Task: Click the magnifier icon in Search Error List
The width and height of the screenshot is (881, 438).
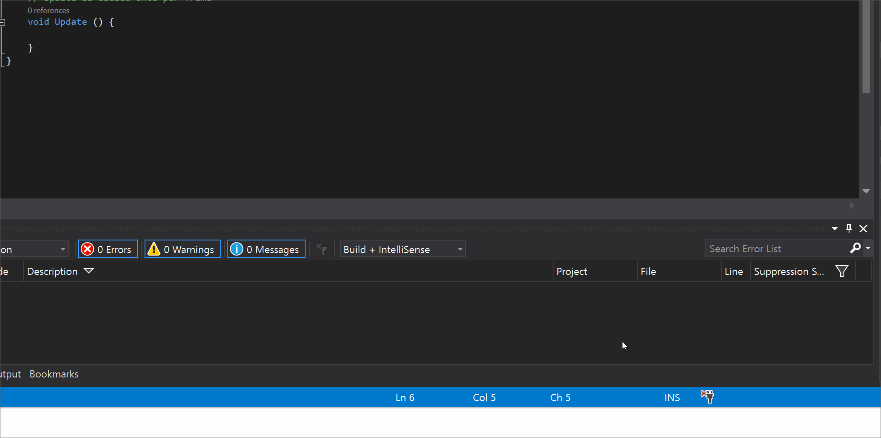Action: click(855, 248)
